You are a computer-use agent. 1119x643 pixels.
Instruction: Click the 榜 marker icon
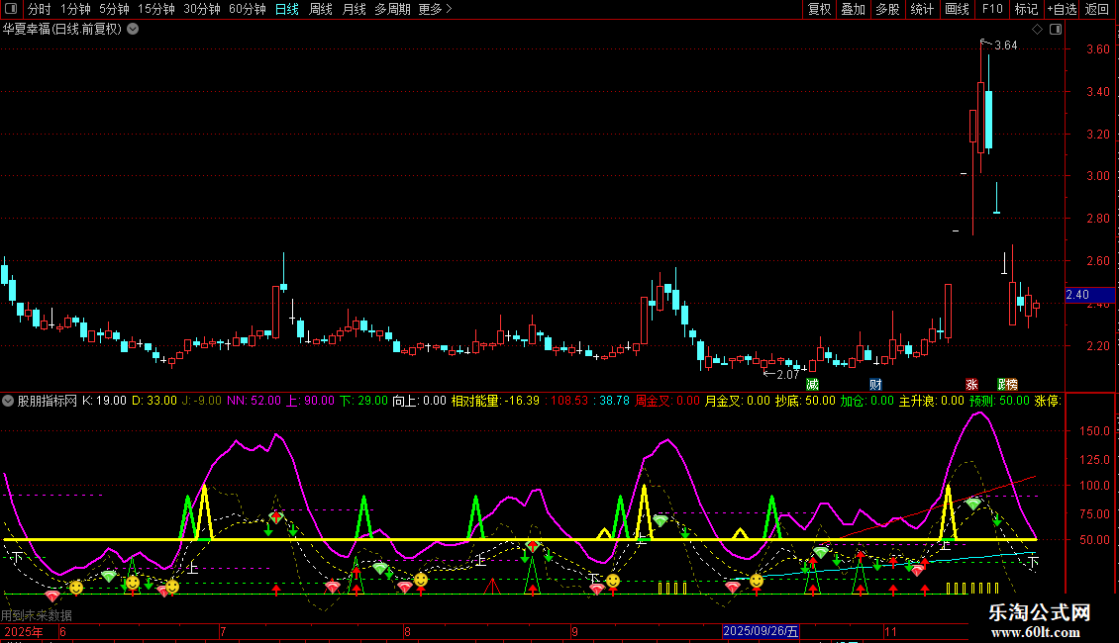coord(1010,384)
